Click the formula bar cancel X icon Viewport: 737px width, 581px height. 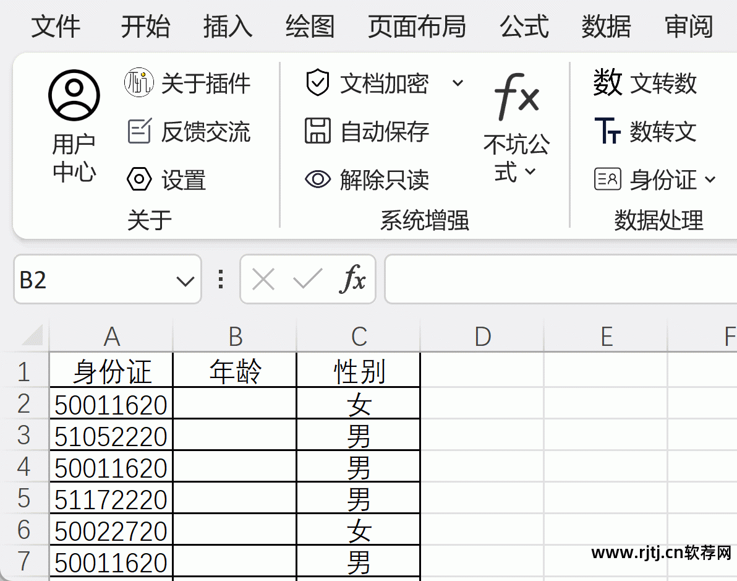point(263,280)
